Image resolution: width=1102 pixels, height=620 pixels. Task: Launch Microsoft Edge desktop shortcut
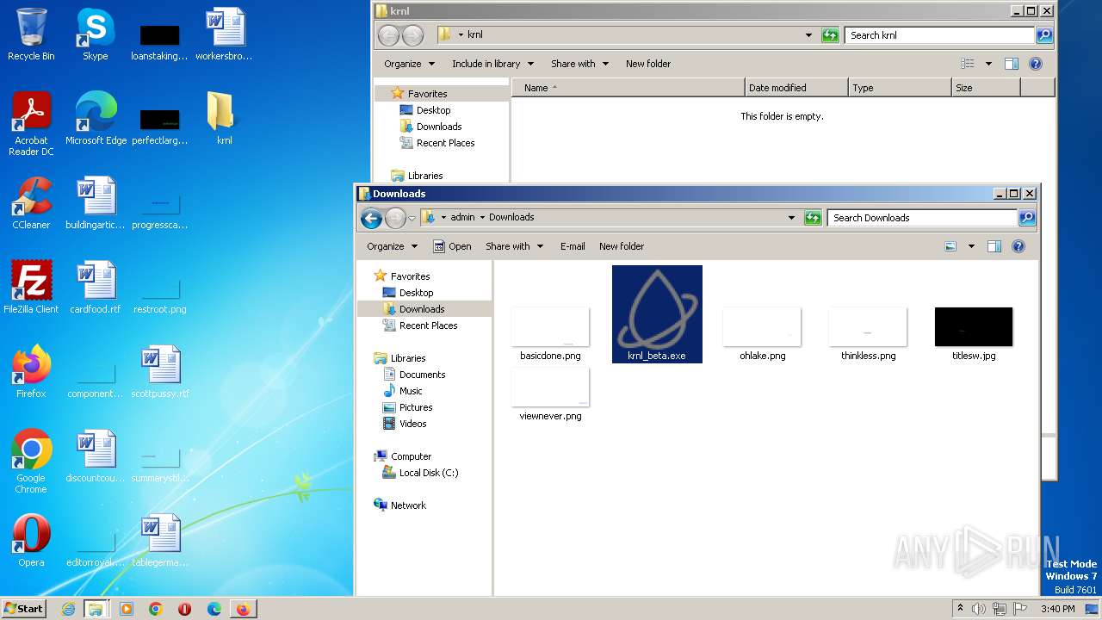pyautogui.click(x=96, y=119)
